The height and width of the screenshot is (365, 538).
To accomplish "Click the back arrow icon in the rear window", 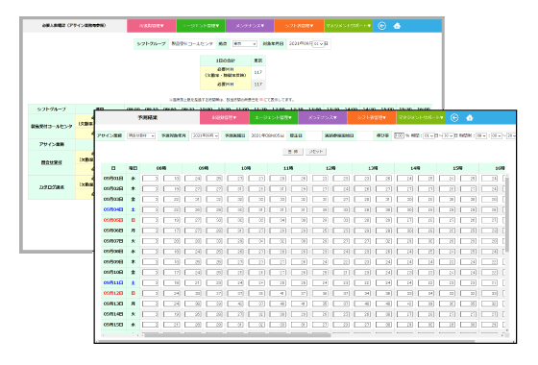I will point(382,26).
